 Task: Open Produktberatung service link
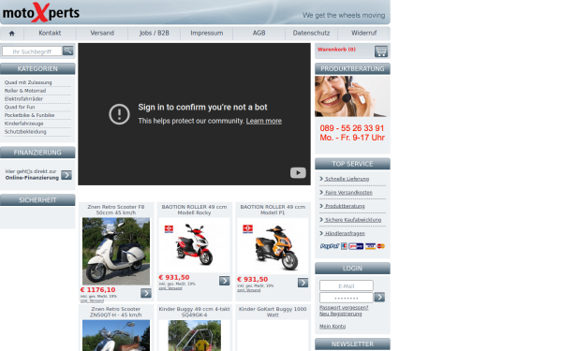pyautogui.click(x=345, y=206)
